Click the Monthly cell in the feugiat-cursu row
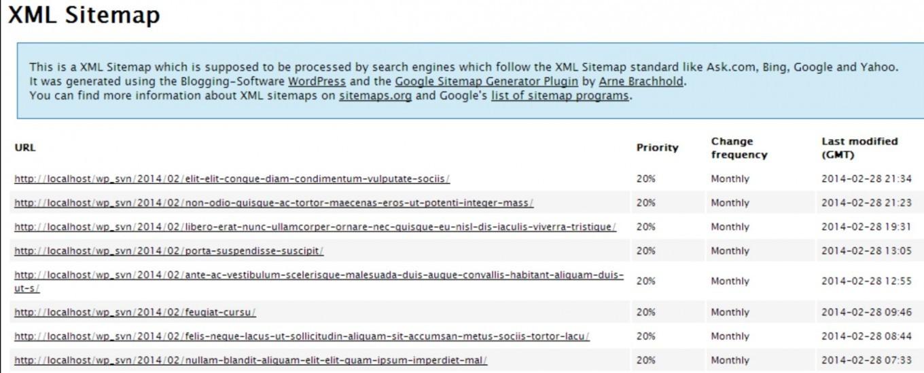Screen dimensions: 924x373 pyautogui.click(x=730, y=313)
